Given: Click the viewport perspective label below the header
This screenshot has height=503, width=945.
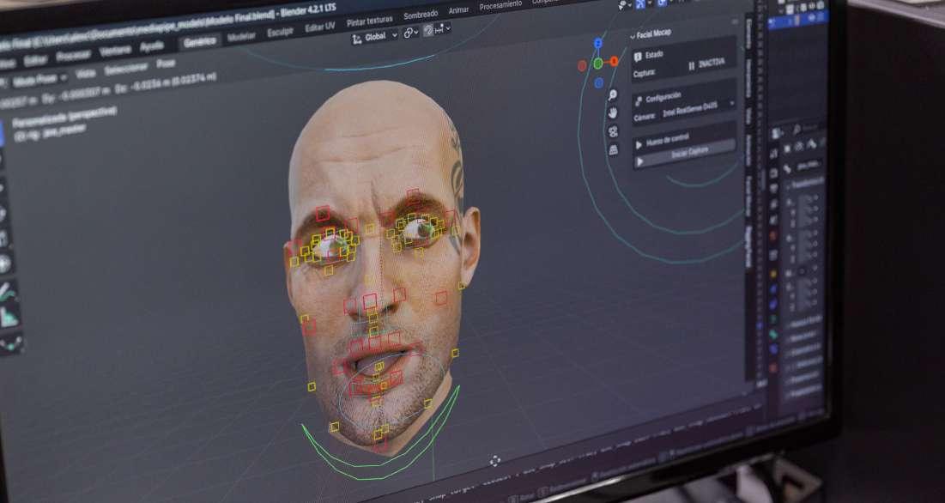Looking at the screenshot, I should (x=64, y=116).
